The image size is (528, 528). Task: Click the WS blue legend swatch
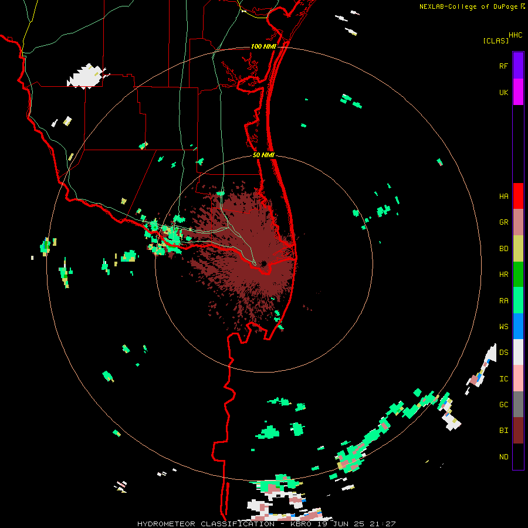tap(518, 326)
